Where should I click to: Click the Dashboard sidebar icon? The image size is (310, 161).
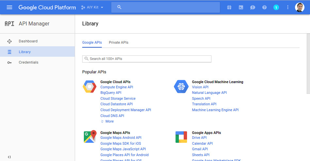pyautogui.click(x=9, y=41)
